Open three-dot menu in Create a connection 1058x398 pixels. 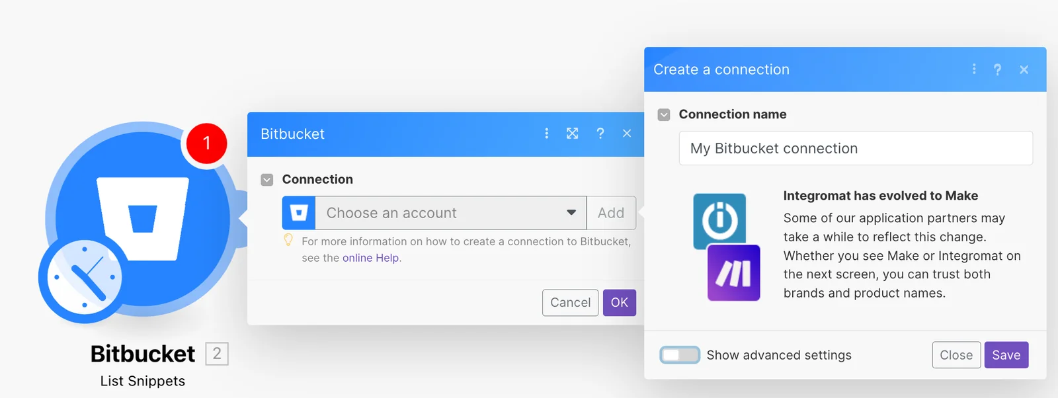coord(974,69)
